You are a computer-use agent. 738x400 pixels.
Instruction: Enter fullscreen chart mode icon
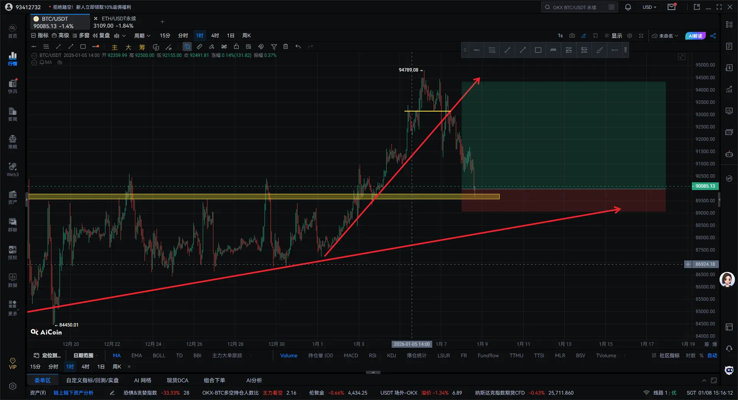641,36
